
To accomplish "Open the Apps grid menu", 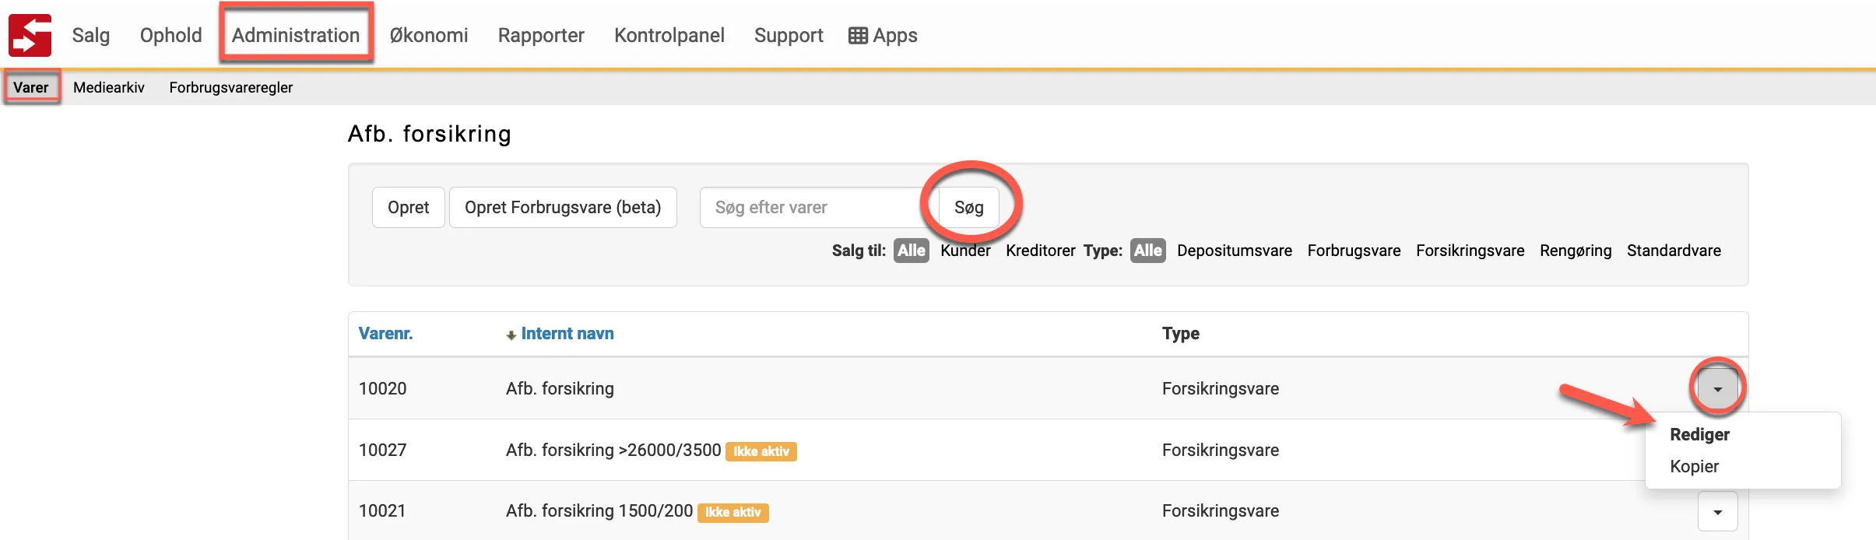I will click(x=883, y=35).
